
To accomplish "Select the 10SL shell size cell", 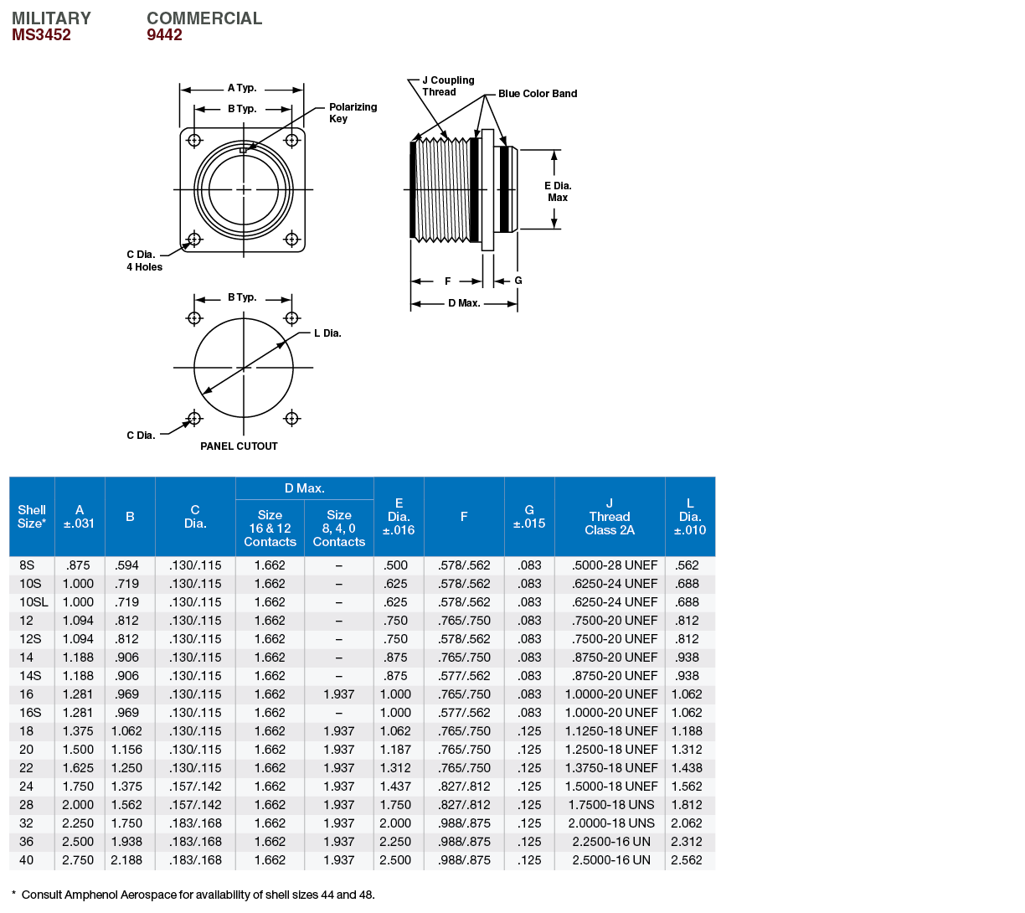I will click(x=33, y=602).
